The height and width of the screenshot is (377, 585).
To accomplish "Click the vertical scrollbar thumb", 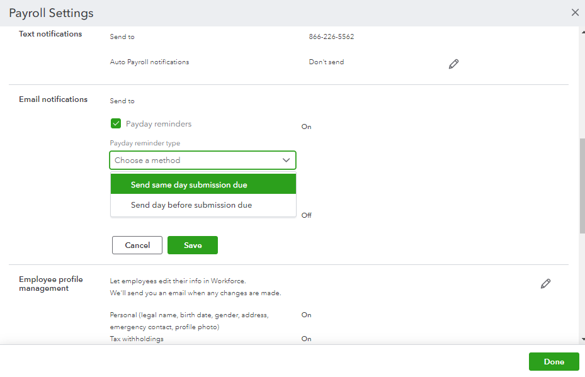I will tap(581, 186).
